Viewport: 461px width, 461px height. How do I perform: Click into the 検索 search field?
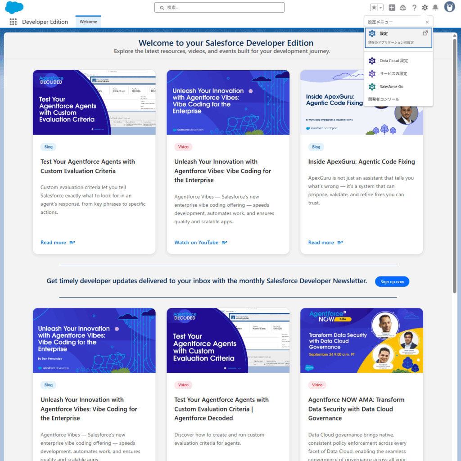click(219, 8)
